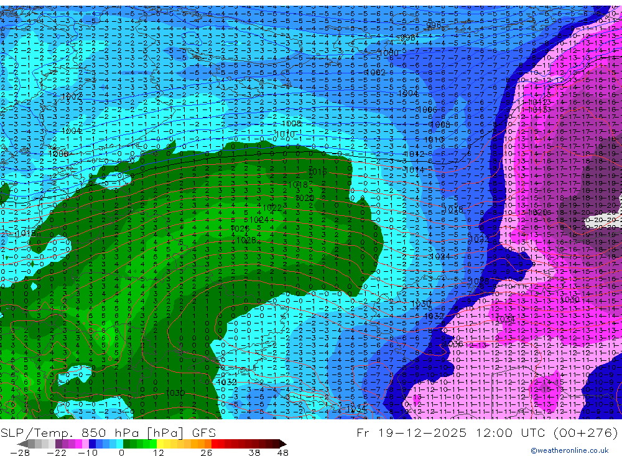Click the '38' legend value
The height and width of the screenshot is (456, 622).
point(254,453)
